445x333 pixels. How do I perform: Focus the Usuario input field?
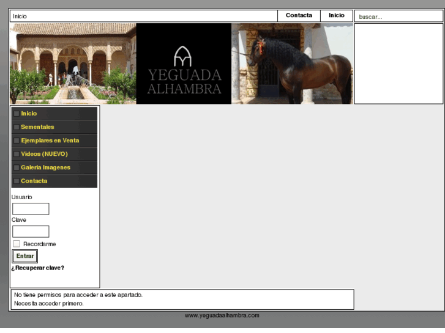click(x=31, y=209)
